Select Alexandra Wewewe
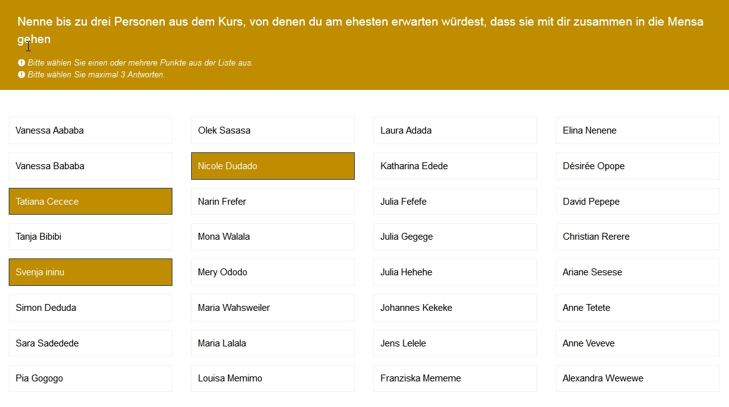Viewport: 729px width, 407px height. 638,378
